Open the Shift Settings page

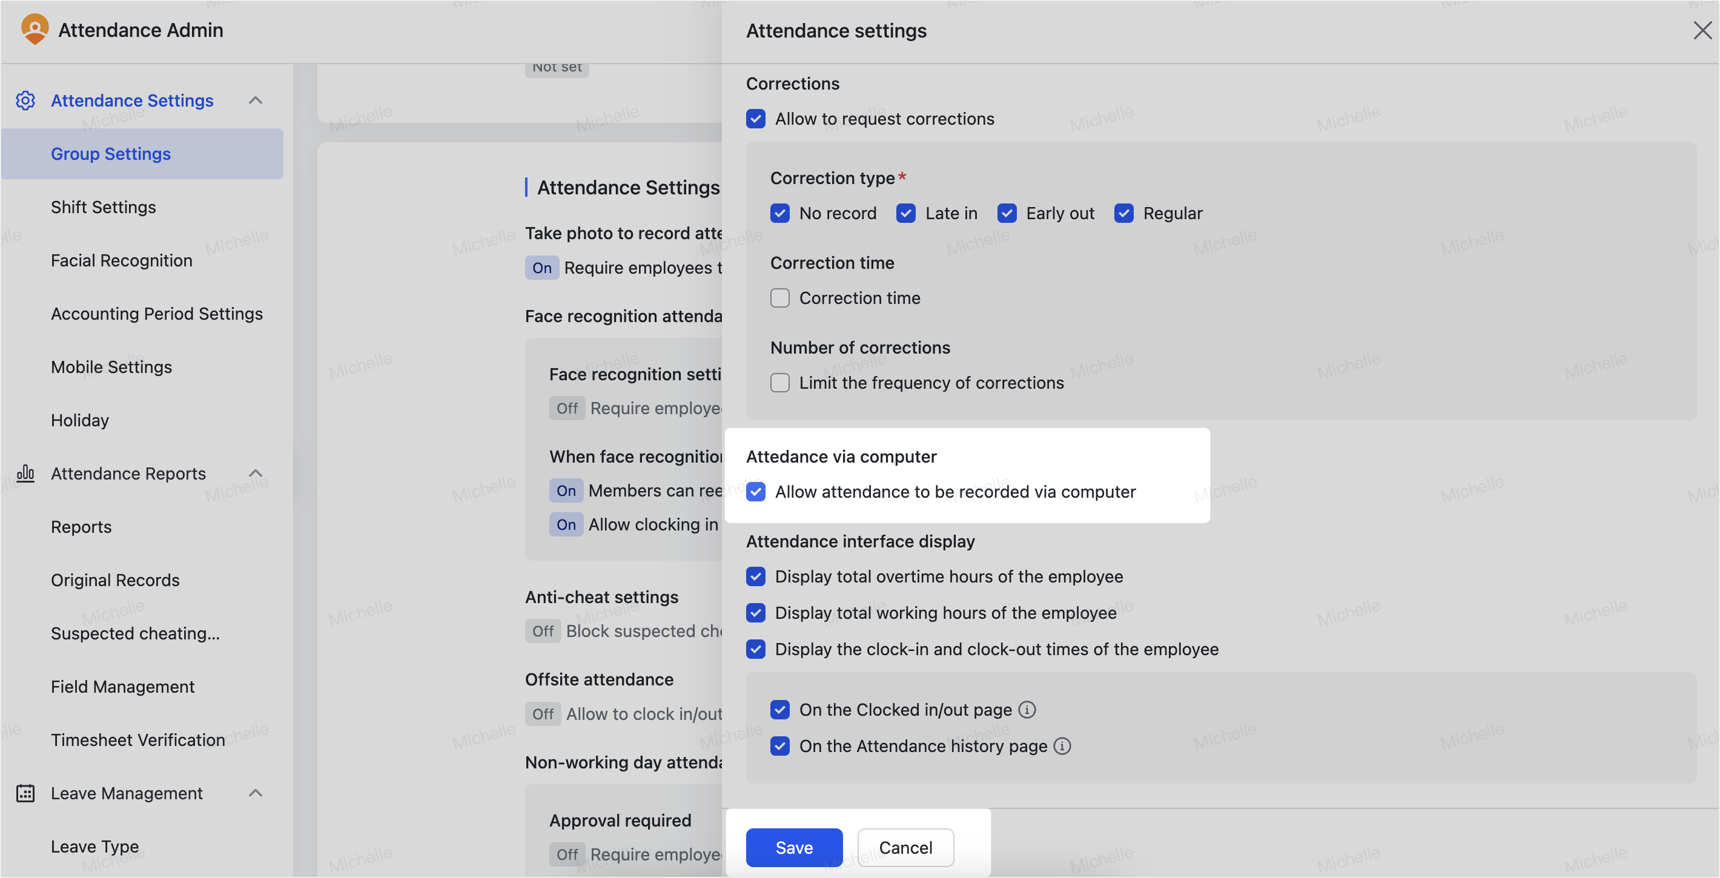(103, 207)
